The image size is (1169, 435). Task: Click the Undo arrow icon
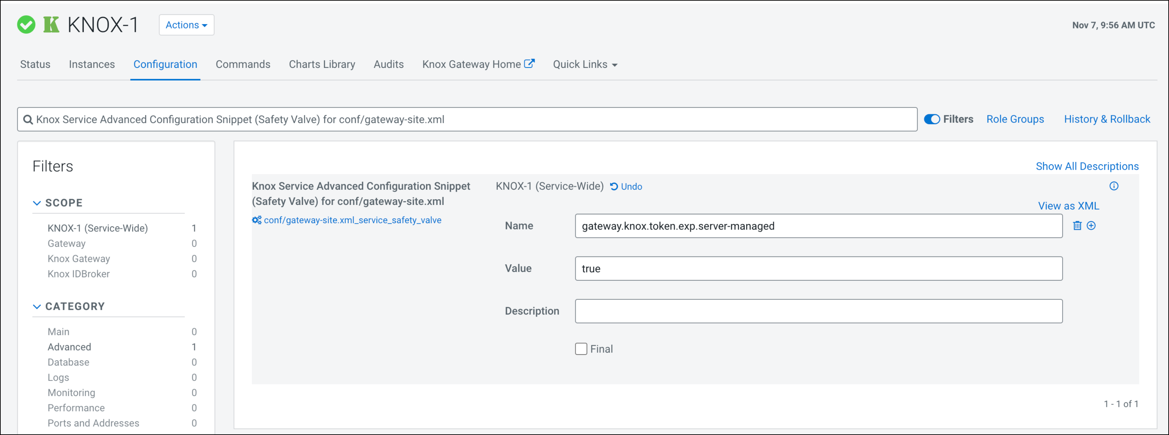tap(614, 187)
